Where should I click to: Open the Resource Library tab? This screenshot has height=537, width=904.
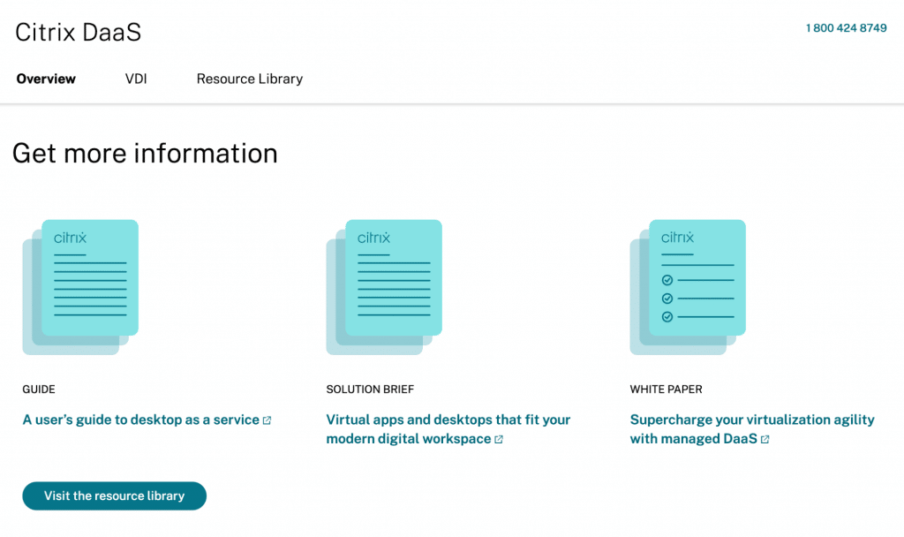click(x=250, y=79)
